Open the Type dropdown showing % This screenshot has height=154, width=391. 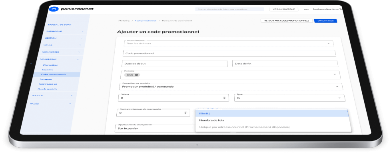click(290, 98)
